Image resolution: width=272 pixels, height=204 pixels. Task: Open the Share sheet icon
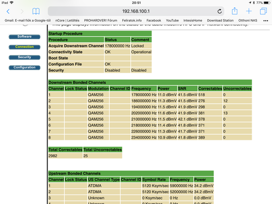[235, 11]
